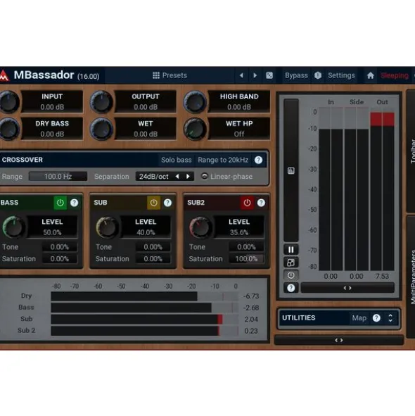Toggle the red SUB2 power button
Image resolution: width=415 pixels, height=416 pixels.
[247, 203]
